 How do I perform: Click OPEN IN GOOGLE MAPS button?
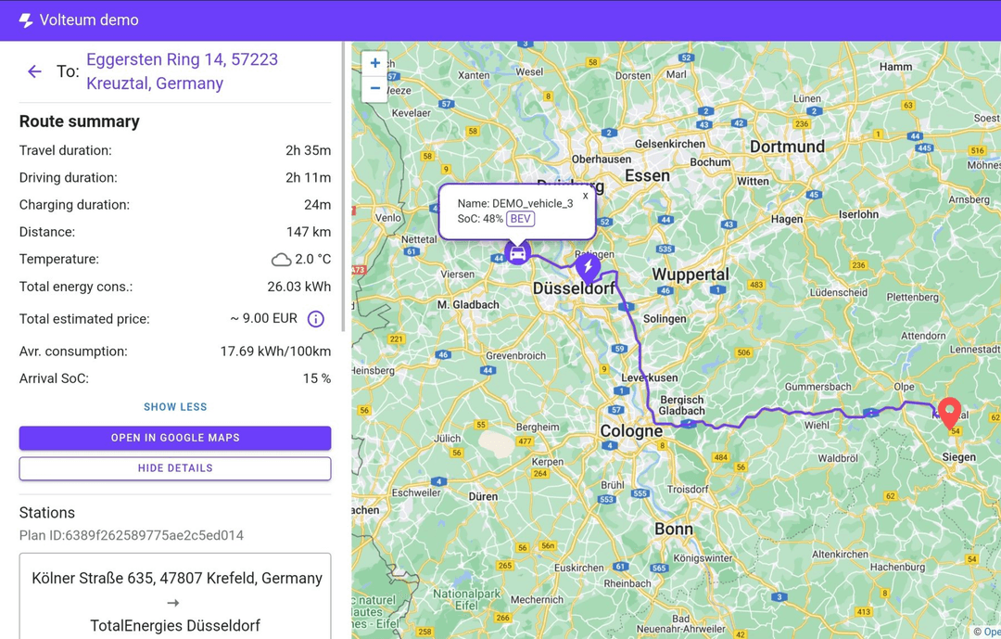[175, 438]
